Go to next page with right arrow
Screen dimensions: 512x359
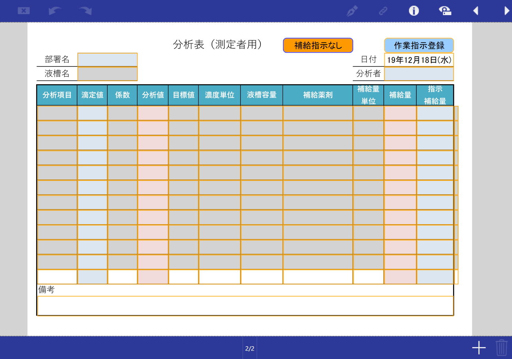click(506, 11)
